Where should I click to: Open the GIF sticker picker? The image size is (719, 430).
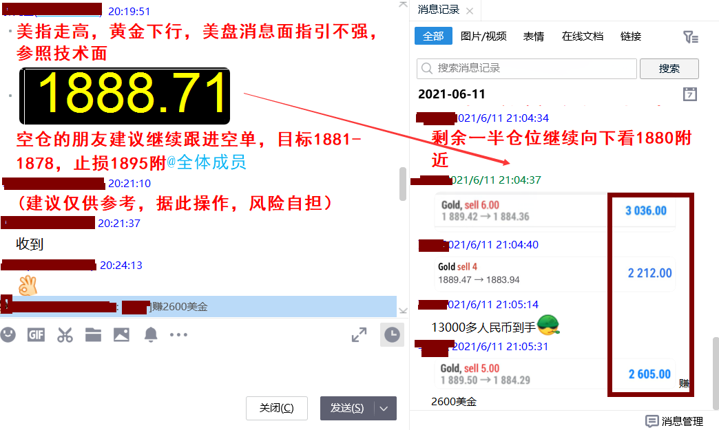(37, 335)
